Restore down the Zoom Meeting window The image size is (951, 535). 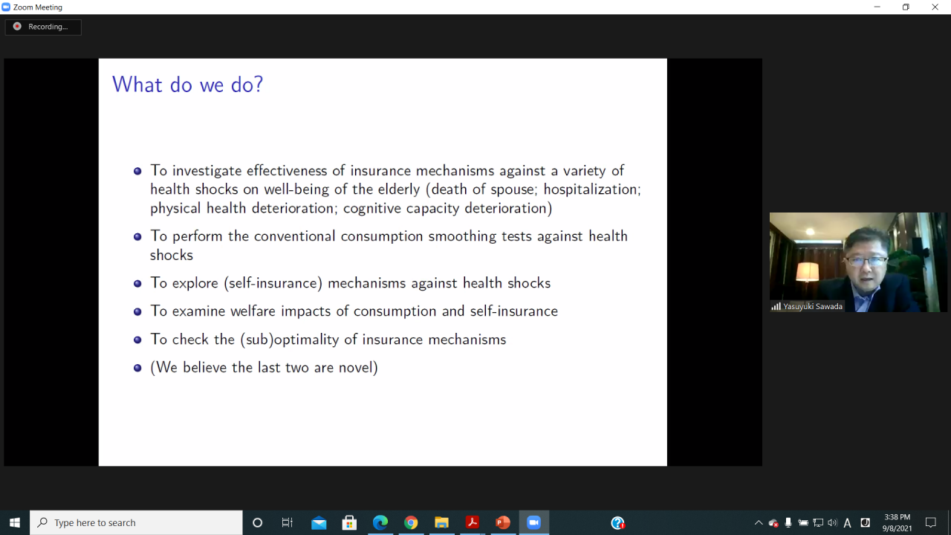coord(906,7)
